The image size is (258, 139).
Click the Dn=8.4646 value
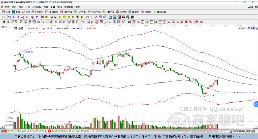click(77, 28)
